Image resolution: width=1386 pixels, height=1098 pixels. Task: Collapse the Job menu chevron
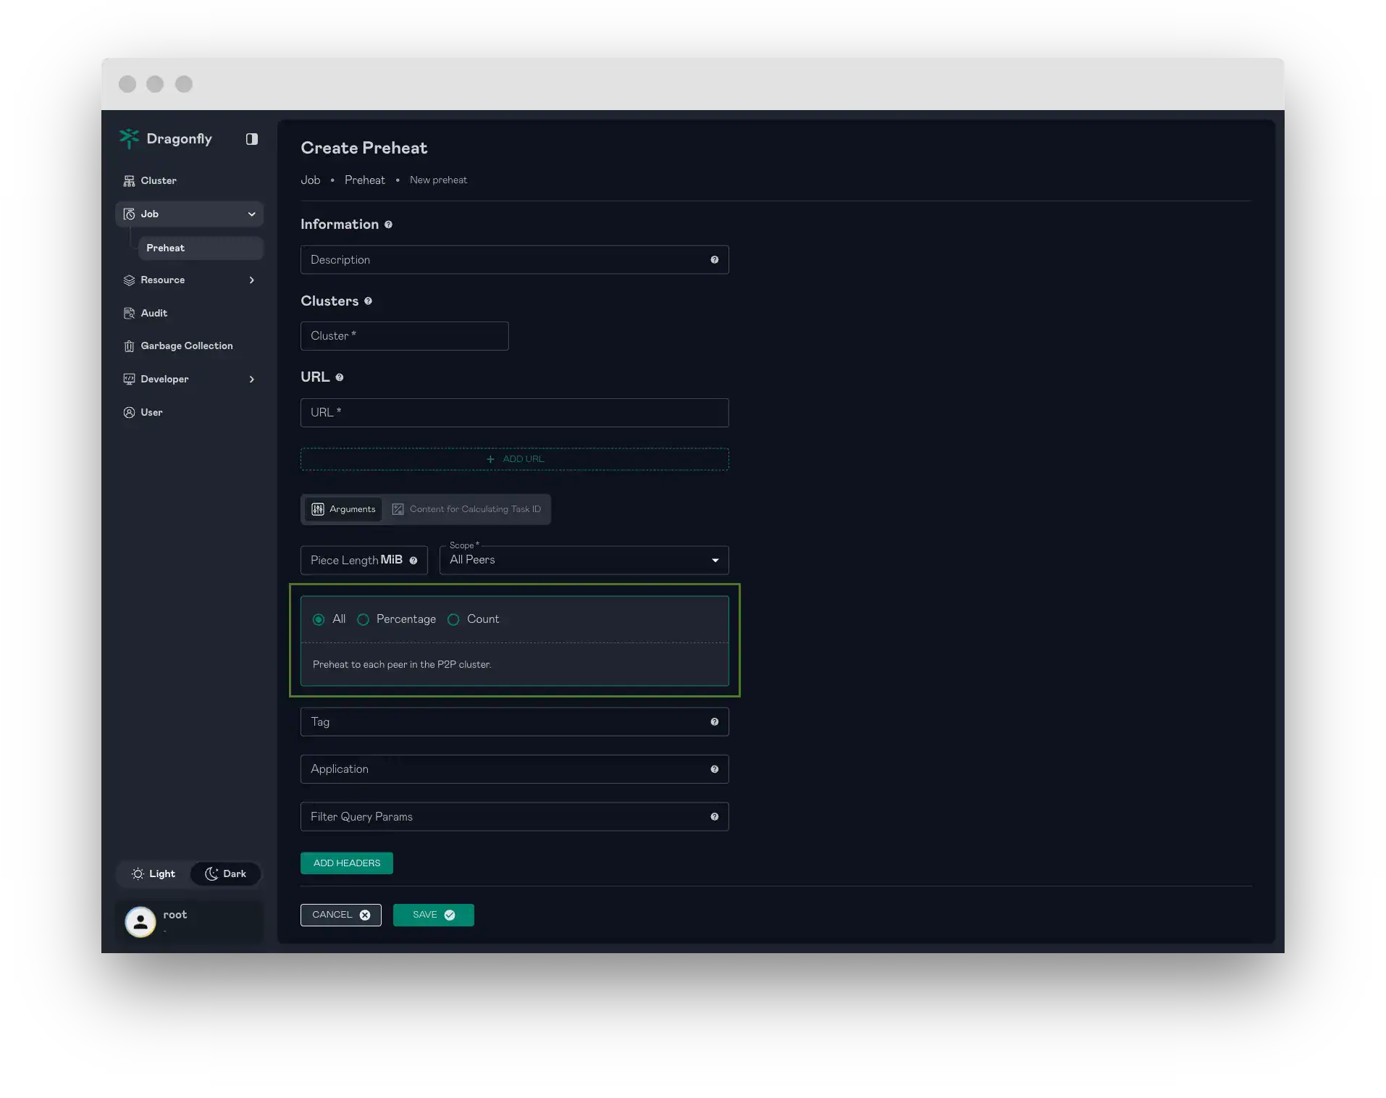[x=251, y=214]
